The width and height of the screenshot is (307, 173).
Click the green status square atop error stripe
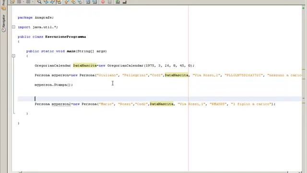pos(304,8)
